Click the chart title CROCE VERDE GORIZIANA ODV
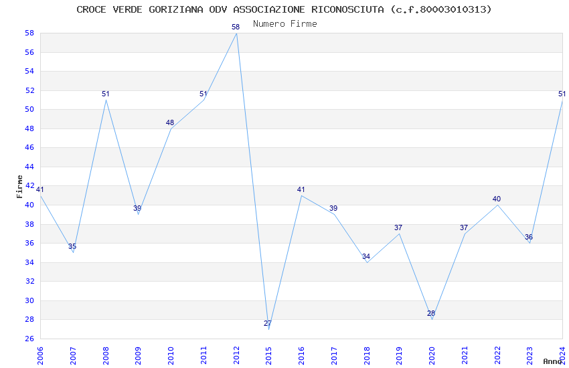 coord(284,9)
